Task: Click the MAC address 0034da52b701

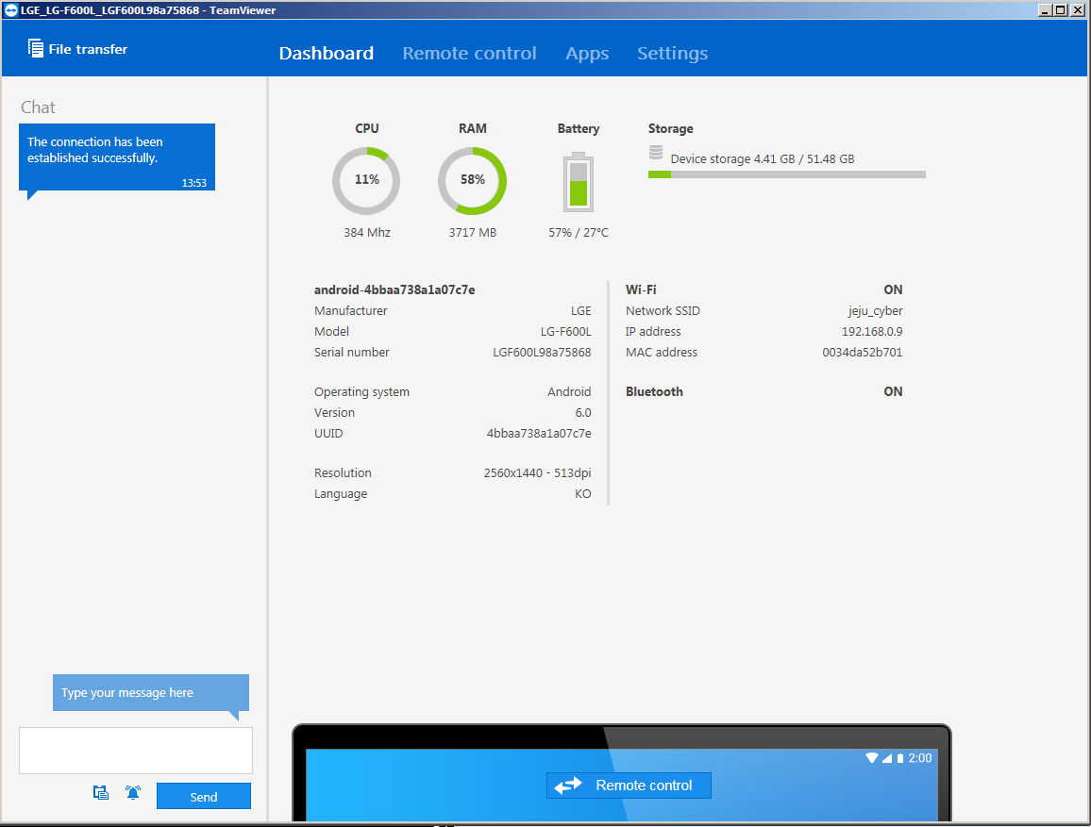Action: pos(862,353)
